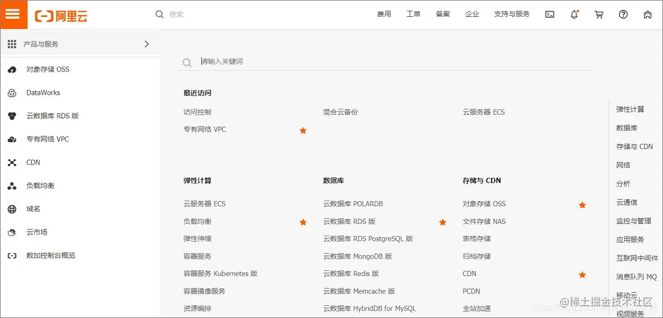Expand the 产品与服务 chevron arrow
Screen dimensions: 663x318
click(147, 44)
